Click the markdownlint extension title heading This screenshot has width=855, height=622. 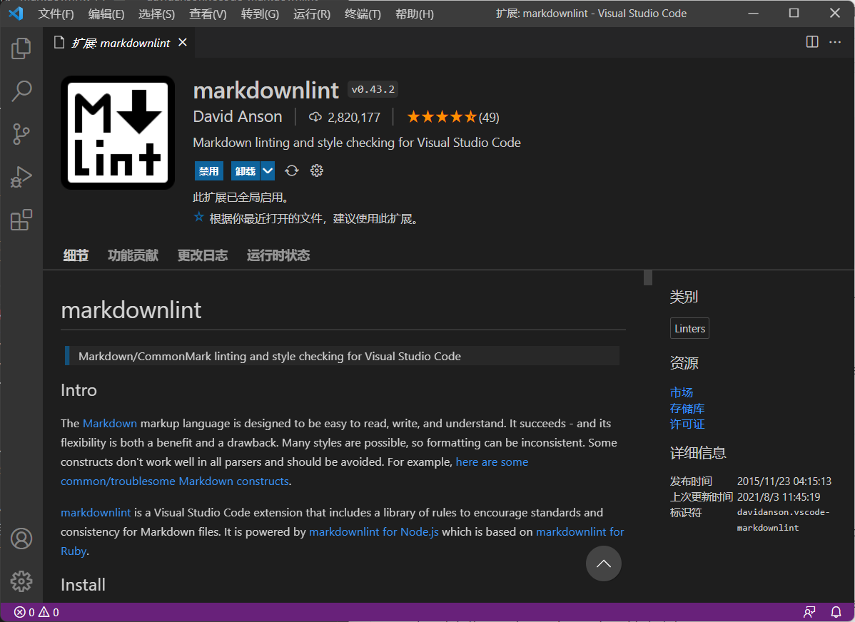[266, 91]
